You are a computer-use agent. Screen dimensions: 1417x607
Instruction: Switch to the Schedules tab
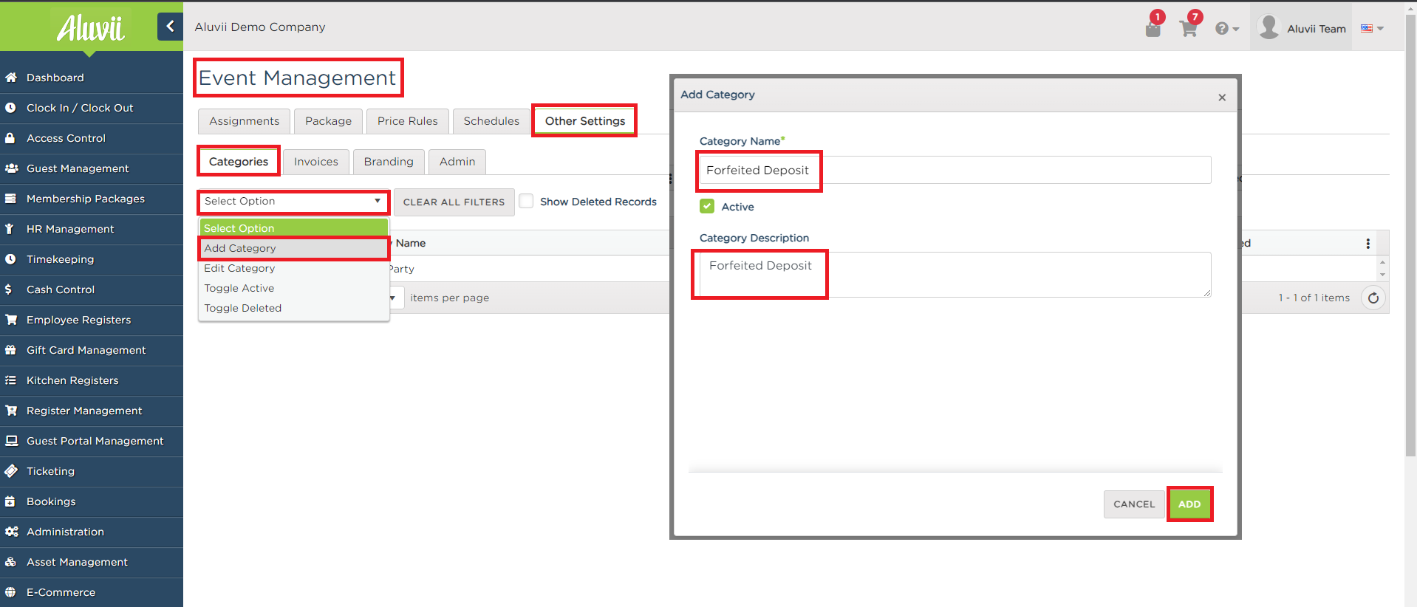tap(491, 121)
